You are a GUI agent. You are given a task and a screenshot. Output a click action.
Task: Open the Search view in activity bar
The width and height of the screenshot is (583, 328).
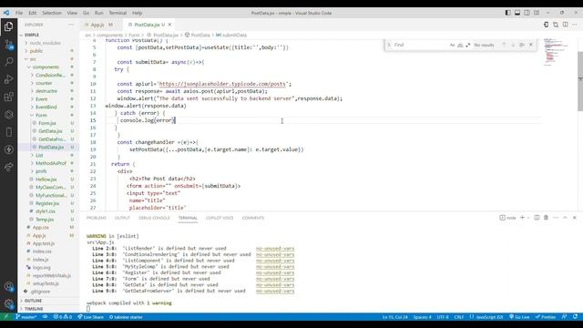[x=8, y=62]
